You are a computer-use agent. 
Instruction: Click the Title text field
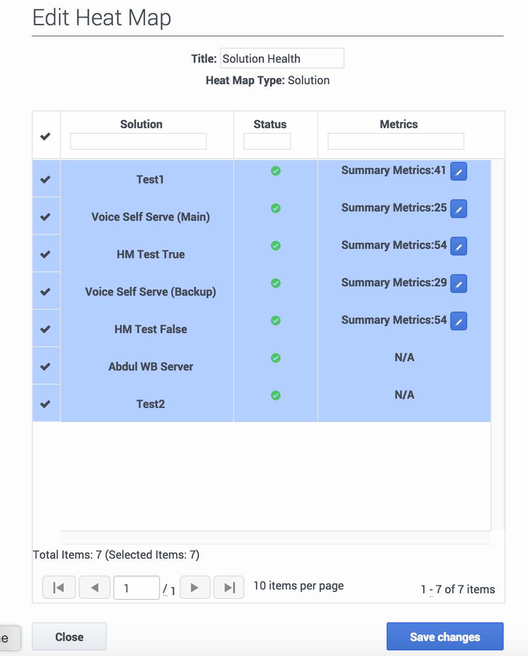pyautogui.click(x=282, y=58)
